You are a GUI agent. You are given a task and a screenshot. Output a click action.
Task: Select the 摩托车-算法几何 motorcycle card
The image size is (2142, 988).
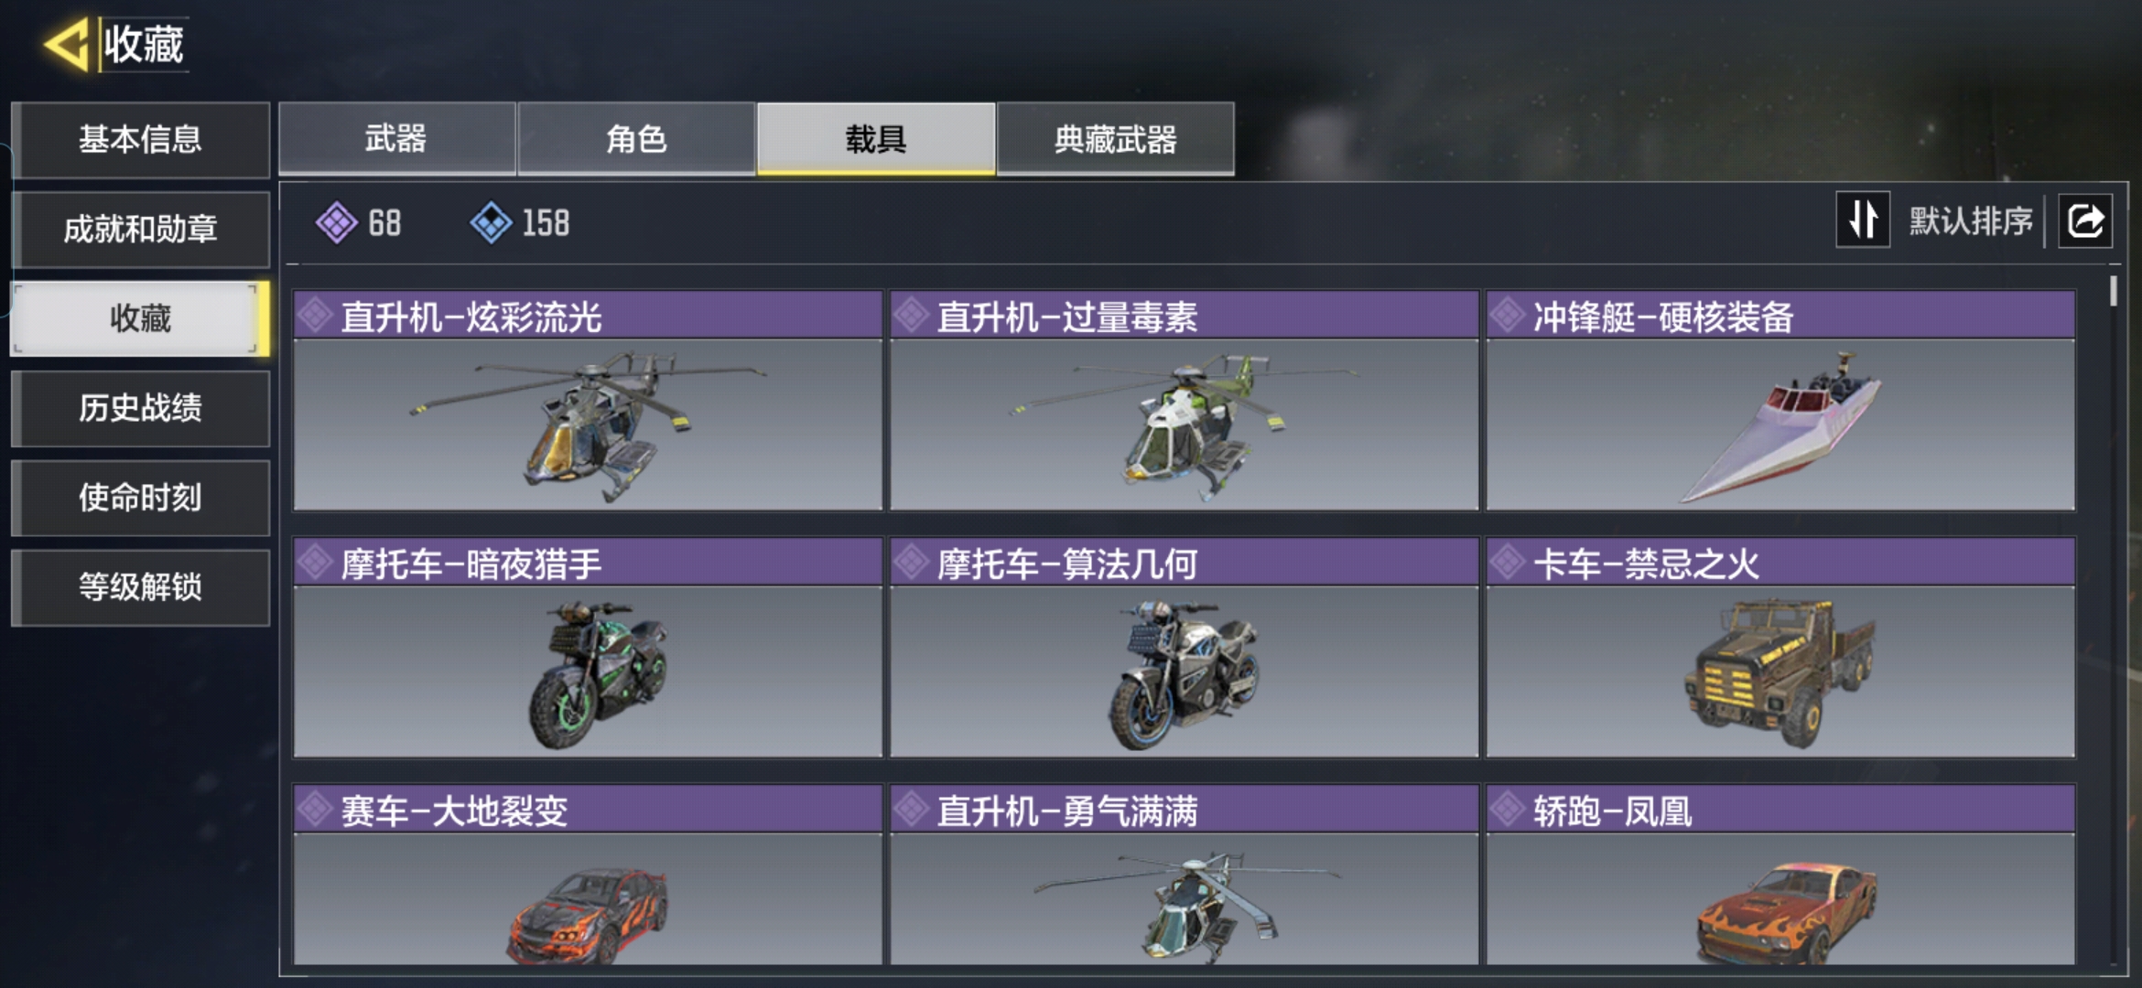tap(1184, 648)
